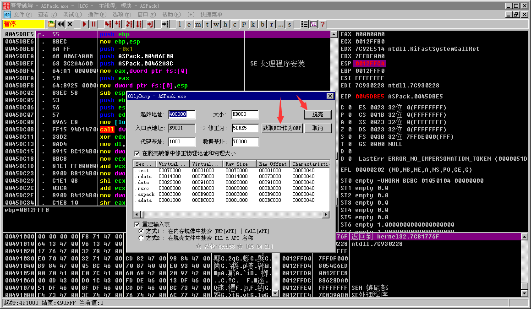Open the Handles window with the 'h' button
This screenshot has height=309, width=531.
click(x=225, y=24)
